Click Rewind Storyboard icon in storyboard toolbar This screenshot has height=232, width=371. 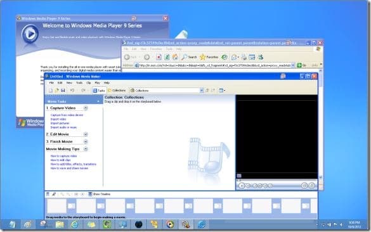tap(76, 194)
